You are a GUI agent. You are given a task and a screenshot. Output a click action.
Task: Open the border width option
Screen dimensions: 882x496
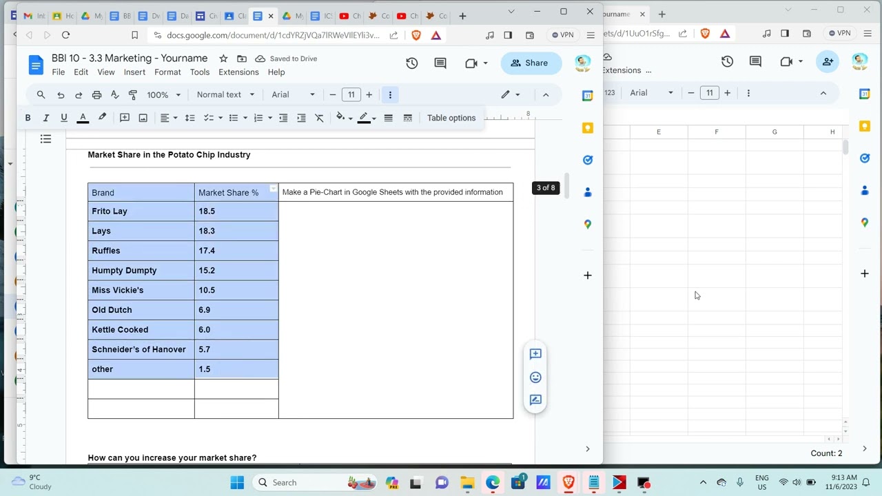(x=389, y=118)
